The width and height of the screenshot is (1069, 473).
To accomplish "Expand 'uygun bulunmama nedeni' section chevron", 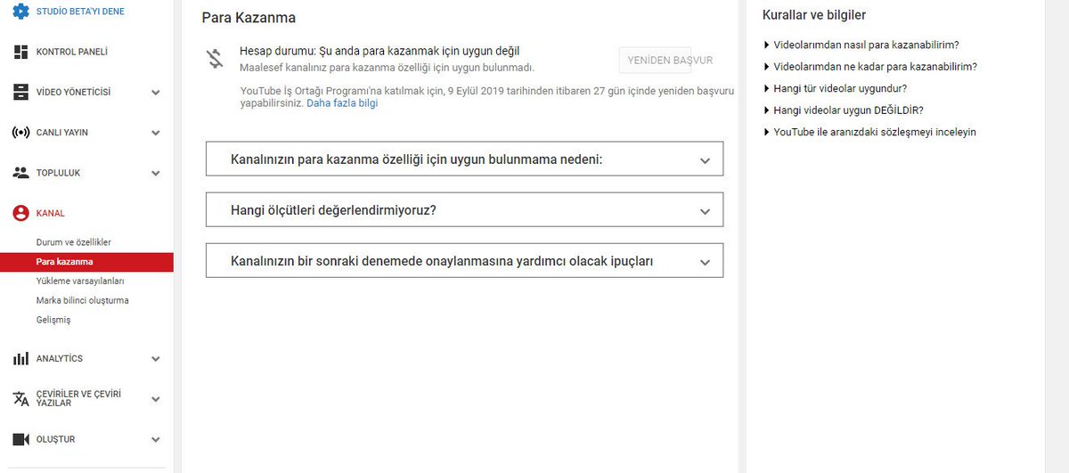I will pos(705,161).
